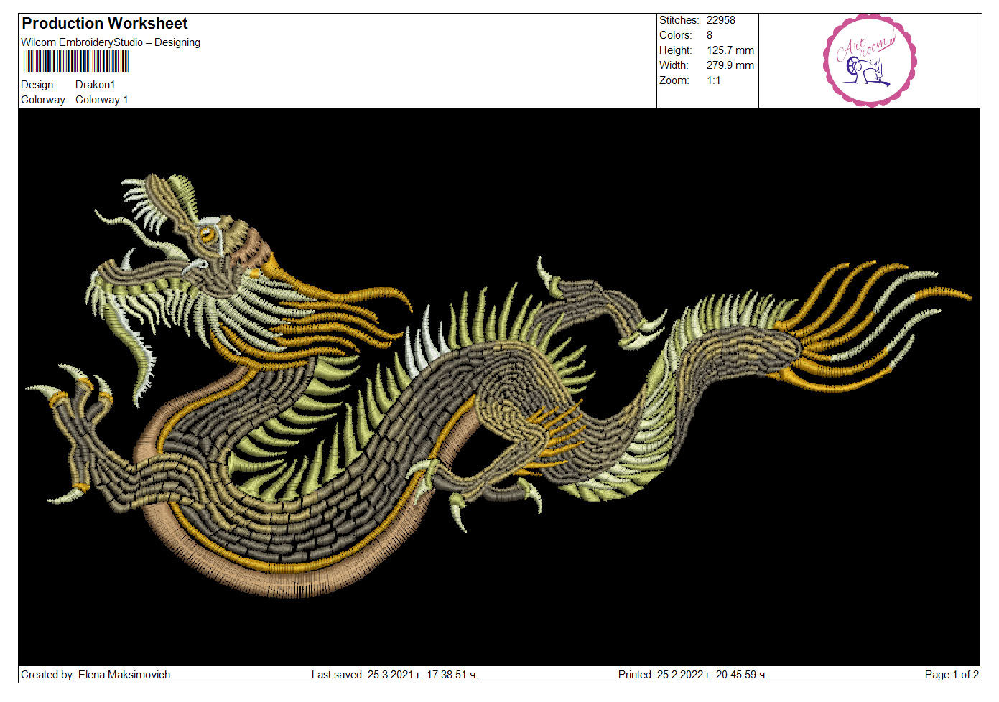Select the 'Last saved: 25.3.2021' timestamp

tap(395, 675)
